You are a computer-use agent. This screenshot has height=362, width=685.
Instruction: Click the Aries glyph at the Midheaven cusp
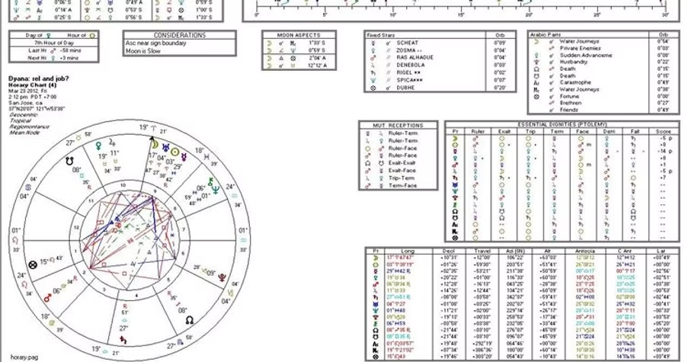pos(154,128)
